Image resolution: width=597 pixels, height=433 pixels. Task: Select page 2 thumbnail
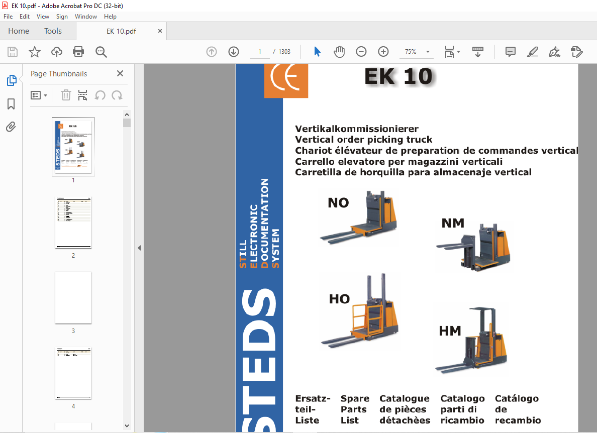(73, 222)
